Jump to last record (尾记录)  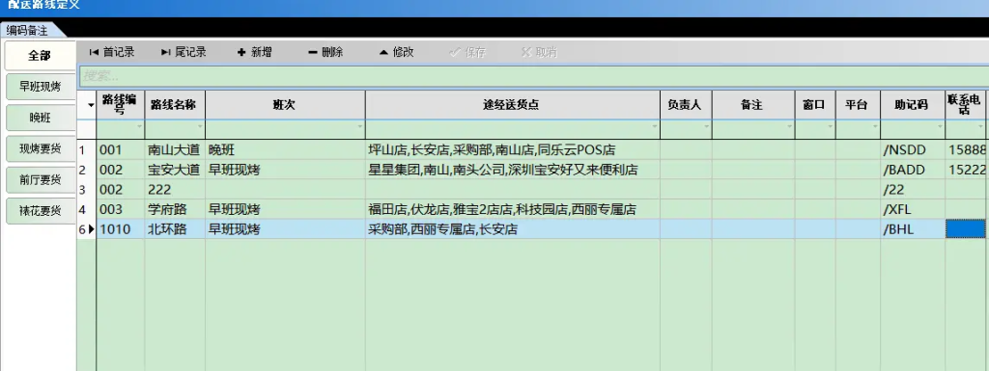(x=184, y=52)
